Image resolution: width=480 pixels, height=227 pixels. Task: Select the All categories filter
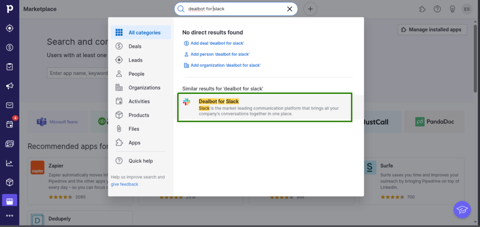[x=141, y=32]
